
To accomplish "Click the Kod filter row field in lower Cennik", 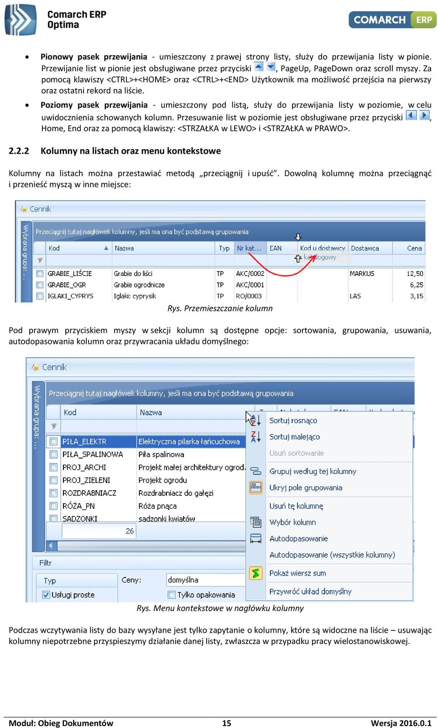I will (x=98, y=426).
